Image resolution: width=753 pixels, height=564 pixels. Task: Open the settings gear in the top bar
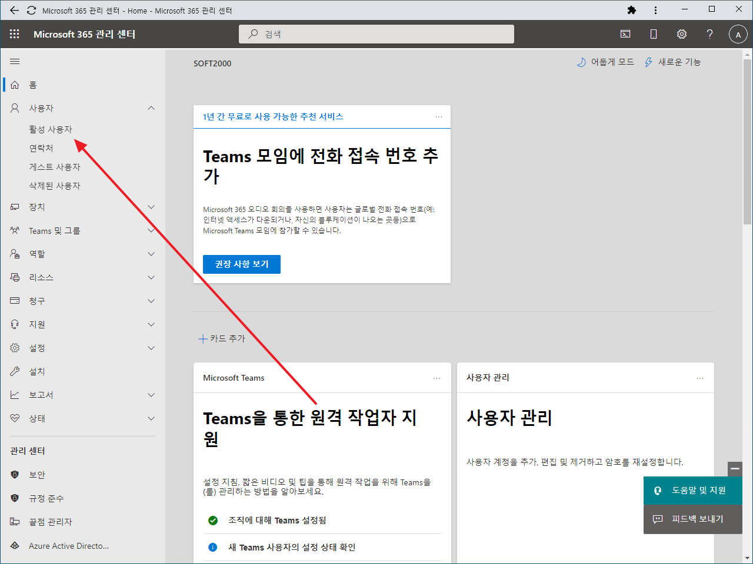pos(681,33)
